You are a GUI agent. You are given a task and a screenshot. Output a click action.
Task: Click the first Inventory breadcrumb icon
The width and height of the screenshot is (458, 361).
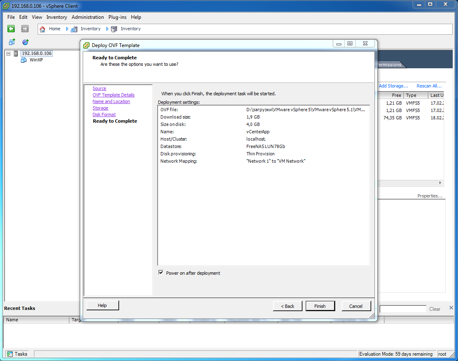(74, 29)
